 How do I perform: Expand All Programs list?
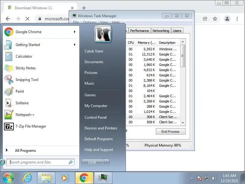tap(41, 151)
